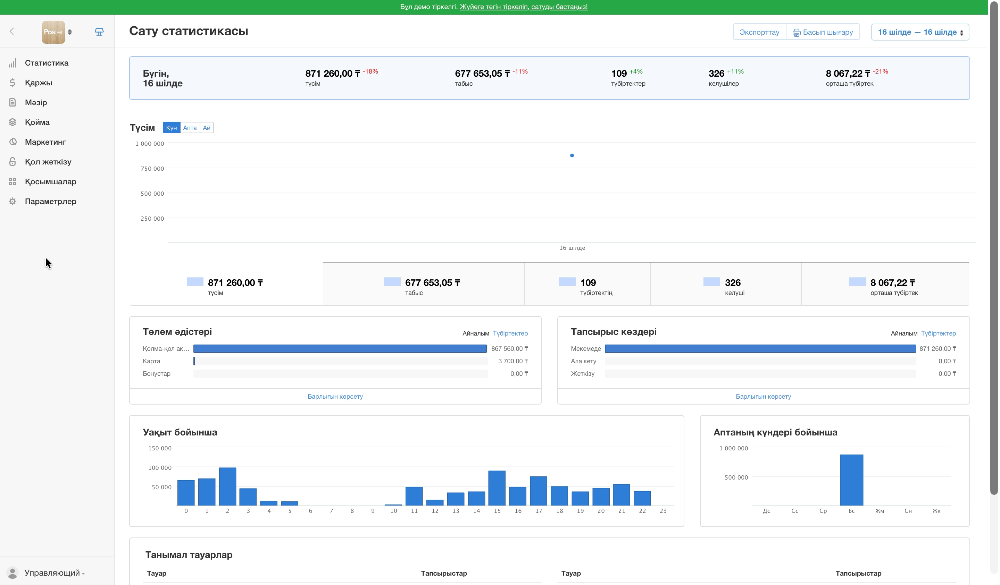Open Мәзір via its document icon
This screenshot has height=585, width=1000.
pos(13,103)
